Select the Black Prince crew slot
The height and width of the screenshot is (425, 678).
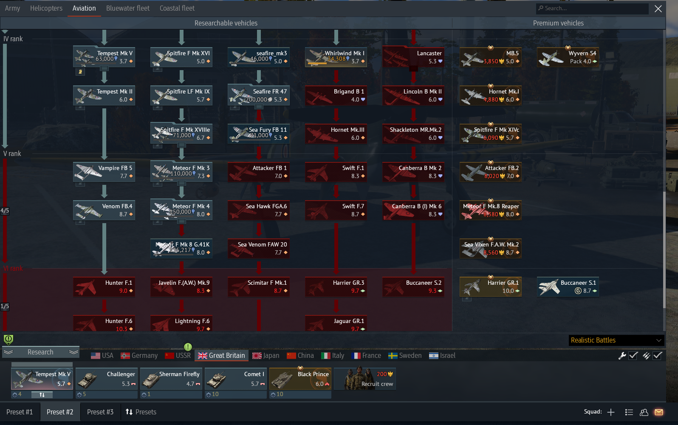click(x=300, y=379)
